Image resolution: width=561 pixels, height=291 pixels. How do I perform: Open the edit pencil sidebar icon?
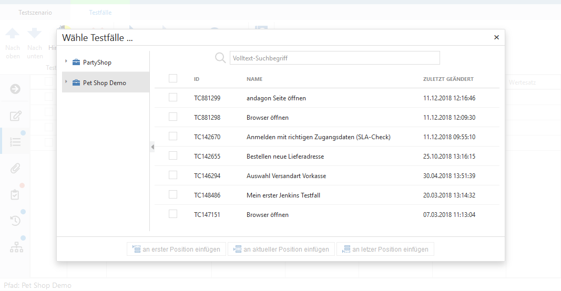(16, 116)
